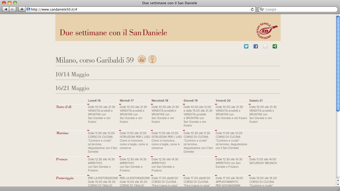Select the Mercoledì 18 column header

160,100
